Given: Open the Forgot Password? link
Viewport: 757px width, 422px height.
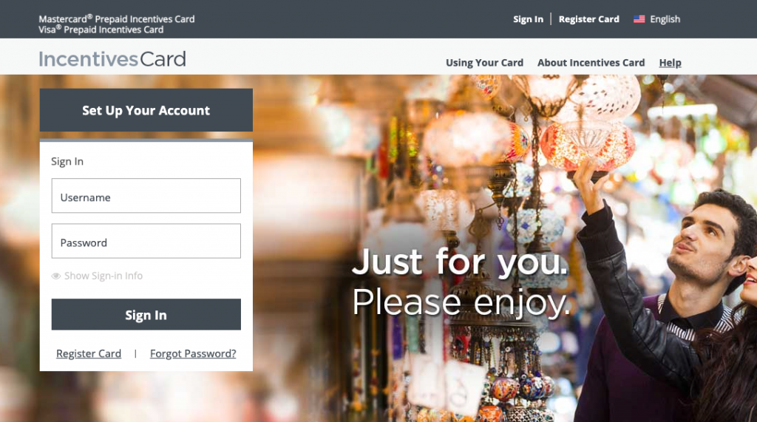Looking at the screenshot, I should click(x=193, y=353).
